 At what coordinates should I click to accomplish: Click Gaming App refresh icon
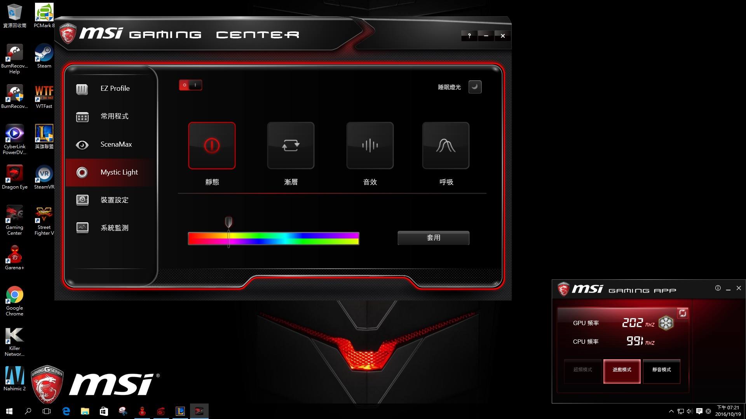point(683,313)
